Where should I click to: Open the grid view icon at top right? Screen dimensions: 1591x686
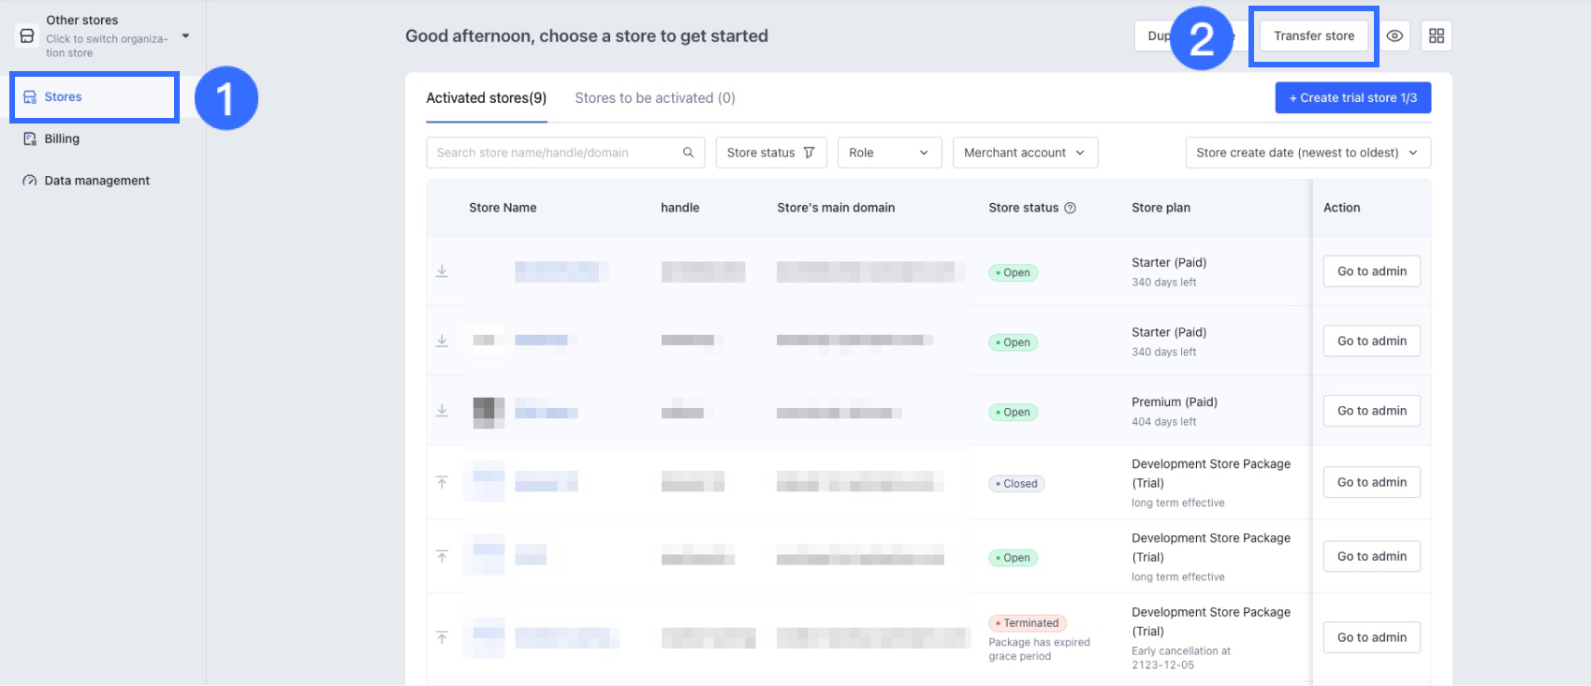(x=1437, y=36)
